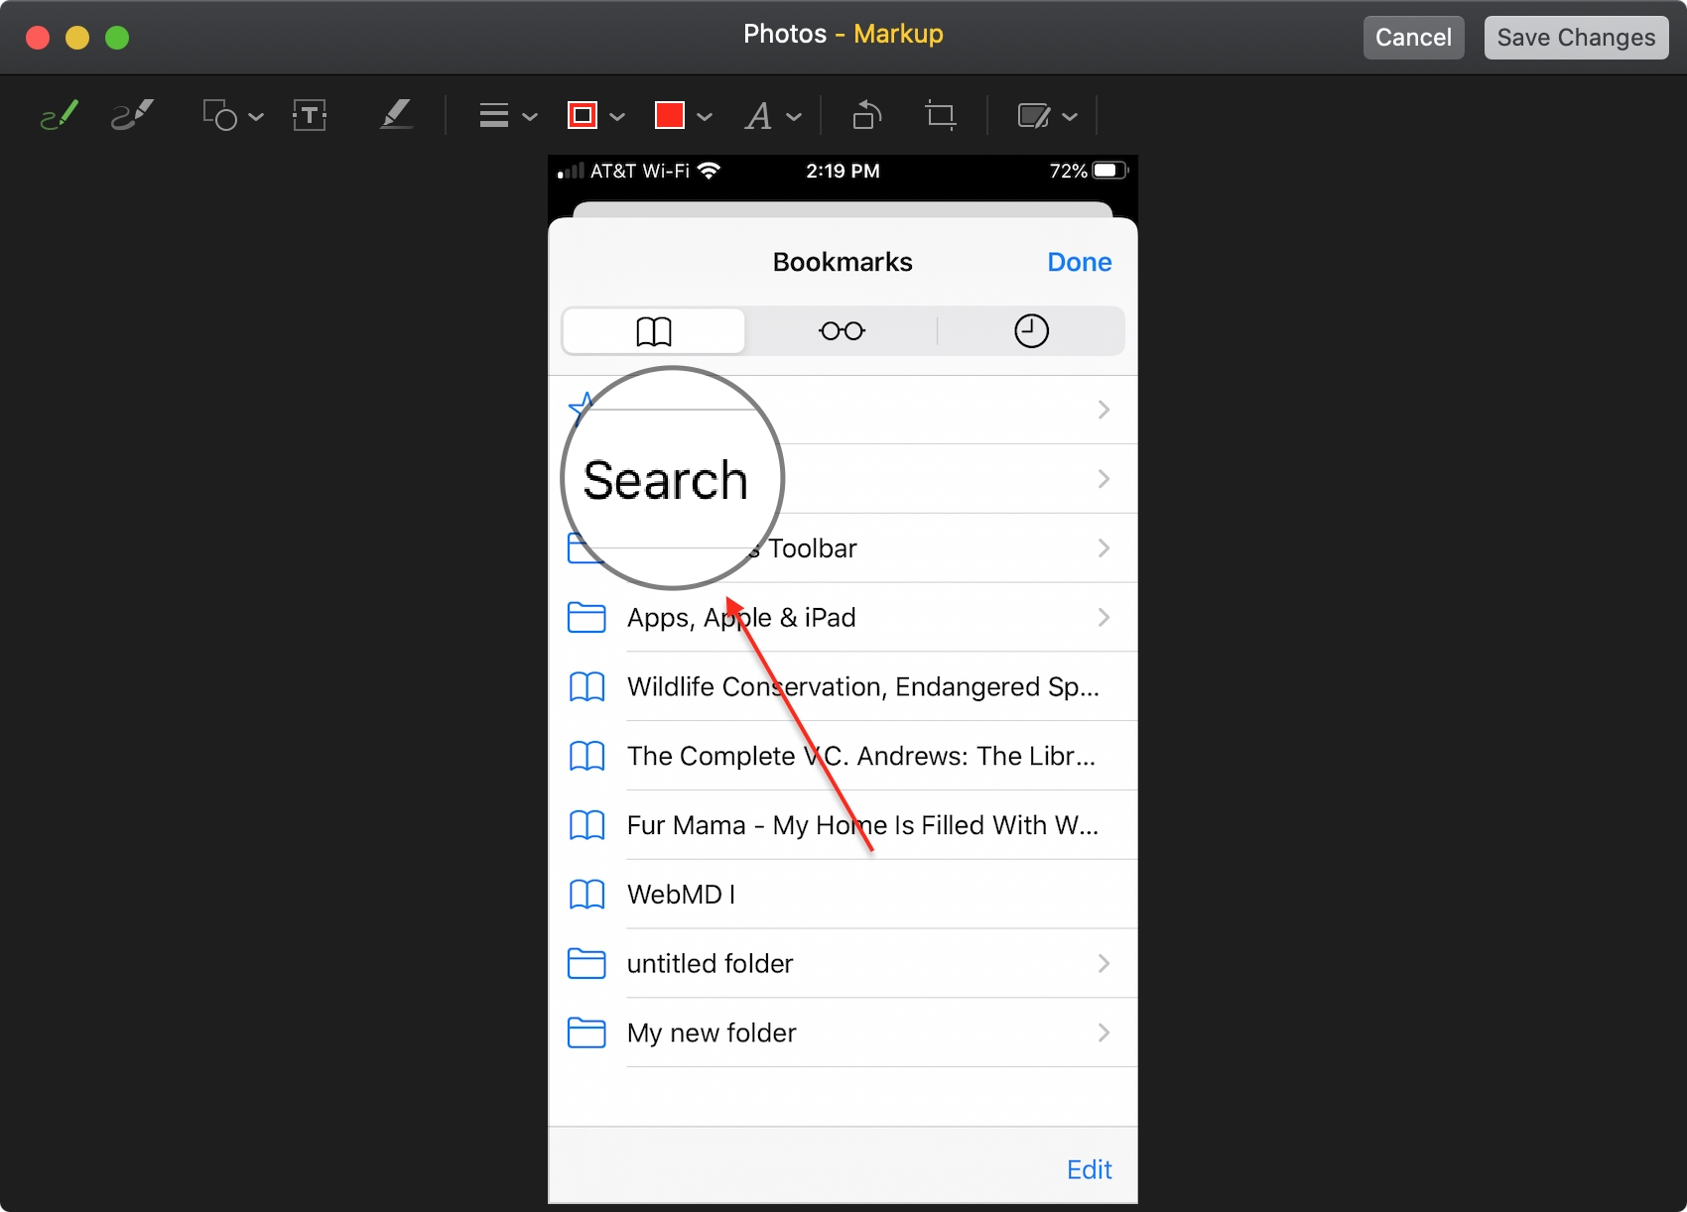Click the untitled folder icon
Screen dimensions: 1687x1212
point(586,964)
